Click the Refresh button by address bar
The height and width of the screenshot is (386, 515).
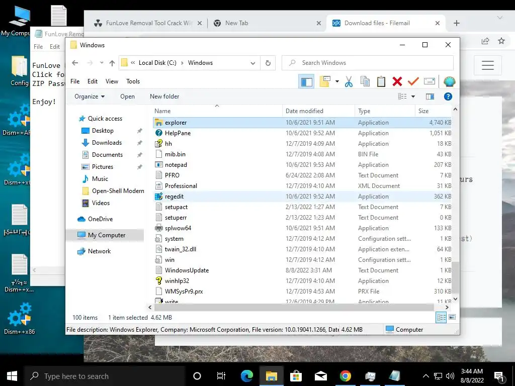coord(268,63)
